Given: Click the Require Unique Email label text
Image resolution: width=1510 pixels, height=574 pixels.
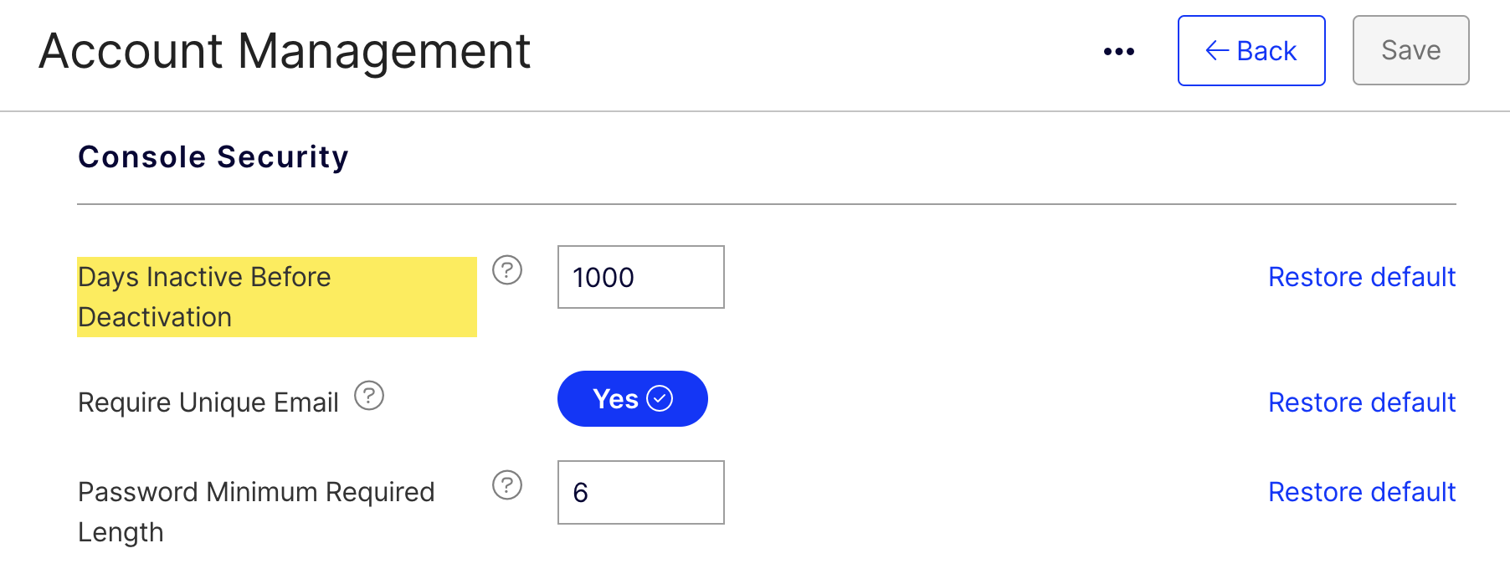Looking at the screenshot, I should [x=208, y=402].
